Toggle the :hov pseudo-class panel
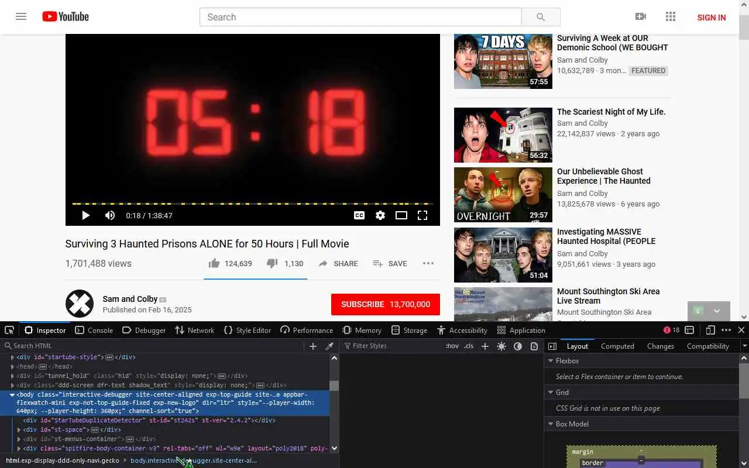Screen dimensions: 749x468 (452, 346)
